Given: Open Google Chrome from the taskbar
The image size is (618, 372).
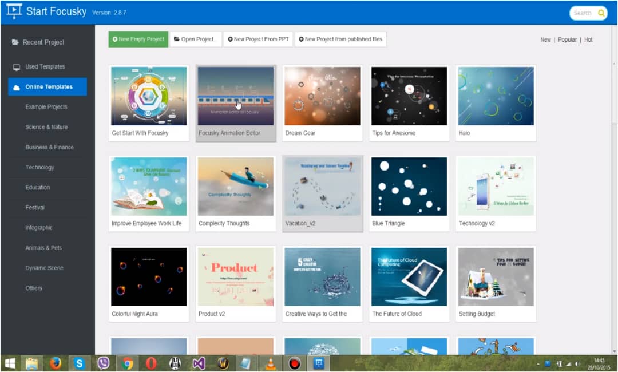Looking at the screenshot, I should click(x=128, y=363).
